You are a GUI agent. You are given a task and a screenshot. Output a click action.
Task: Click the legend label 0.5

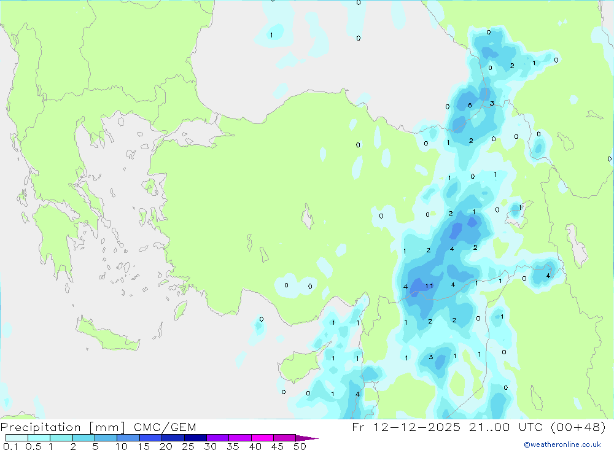[33, 446]
